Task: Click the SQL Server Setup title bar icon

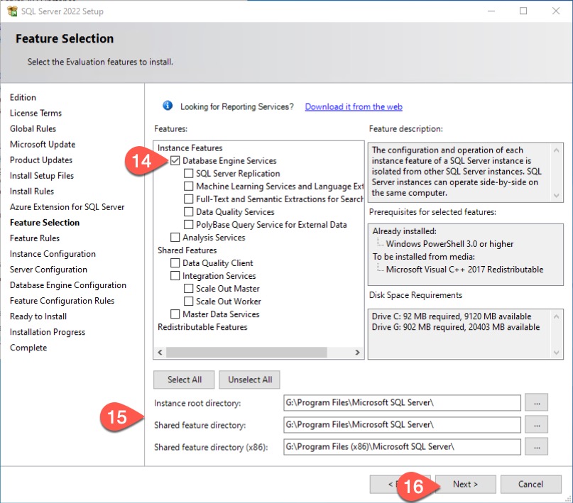Action: pyautogui.click(x=11, y=11)
